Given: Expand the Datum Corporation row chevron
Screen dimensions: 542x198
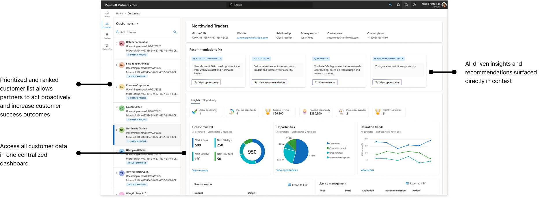Looking at the screenshot, I should [x=117, y=44].
